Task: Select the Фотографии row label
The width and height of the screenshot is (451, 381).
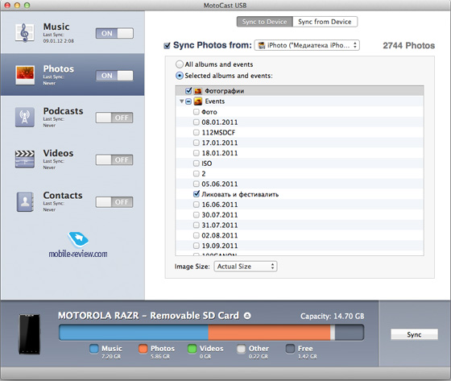Action: coord(225,91)
